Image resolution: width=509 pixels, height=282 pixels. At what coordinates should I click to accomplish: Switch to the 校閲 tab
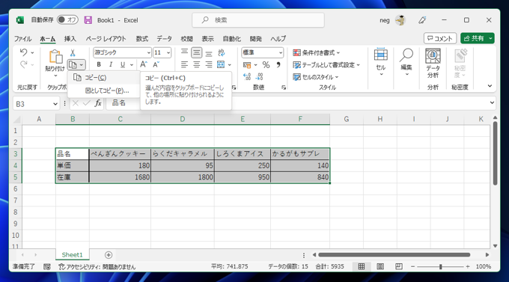pyautogui.click(x=186, y=39)
